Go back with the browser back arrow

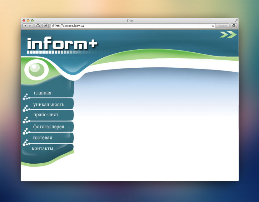click(25, 26)
